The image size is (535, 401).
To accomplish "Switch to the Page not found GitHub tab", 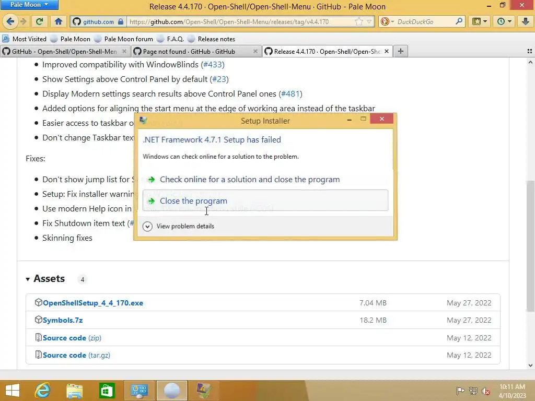I will click(189, 52).
